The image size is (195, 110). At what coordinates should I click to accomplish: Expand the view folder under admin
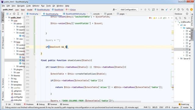point(14,39)
